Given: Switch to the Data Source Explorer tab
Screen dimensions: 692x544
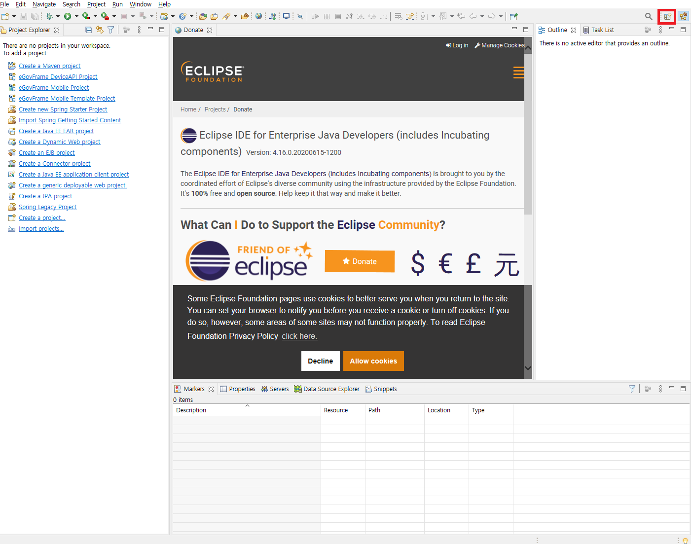Looking at the screenshot, I should [327, 389].
